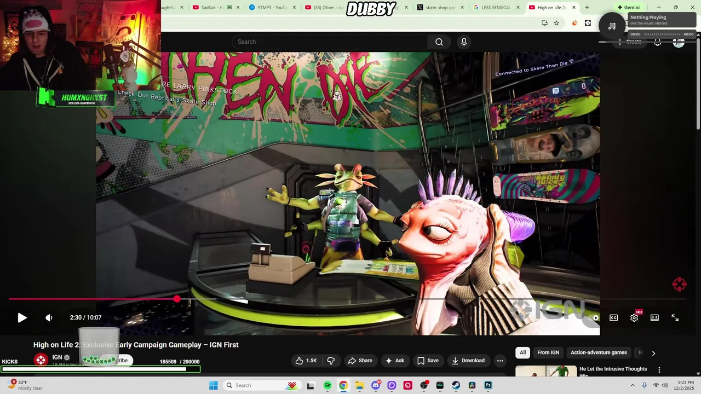Click the YouTube search magnifier button
Image resolution: width=701 pixels, height=394 pixels.
point(439,42)
